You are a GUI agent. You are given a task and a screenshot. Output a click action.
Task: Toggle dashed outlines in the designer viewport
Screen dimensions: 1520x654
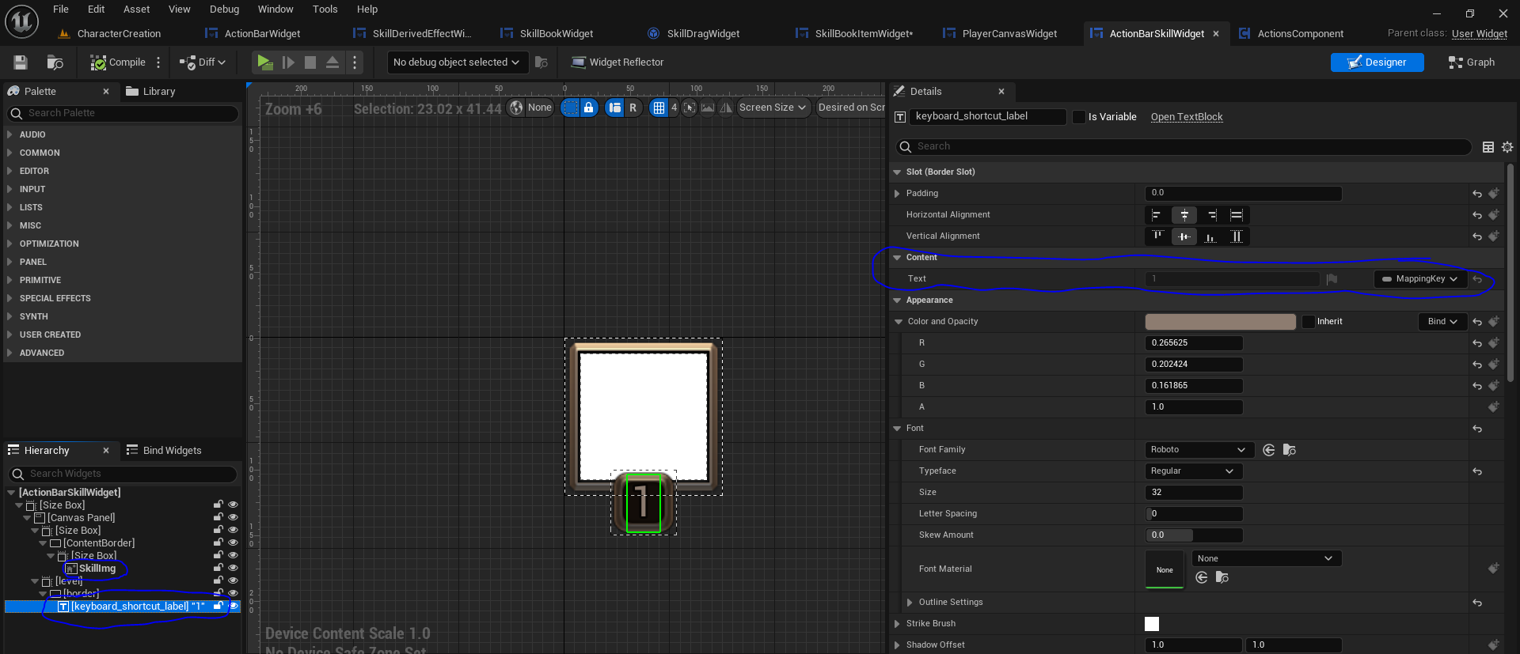pos(570,108)
